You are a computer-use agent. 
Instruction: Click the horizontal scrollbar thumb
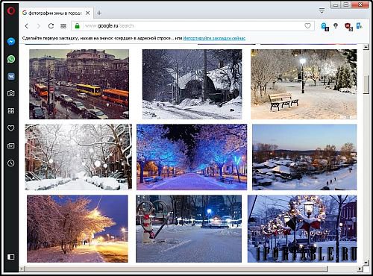click(176, 269)
